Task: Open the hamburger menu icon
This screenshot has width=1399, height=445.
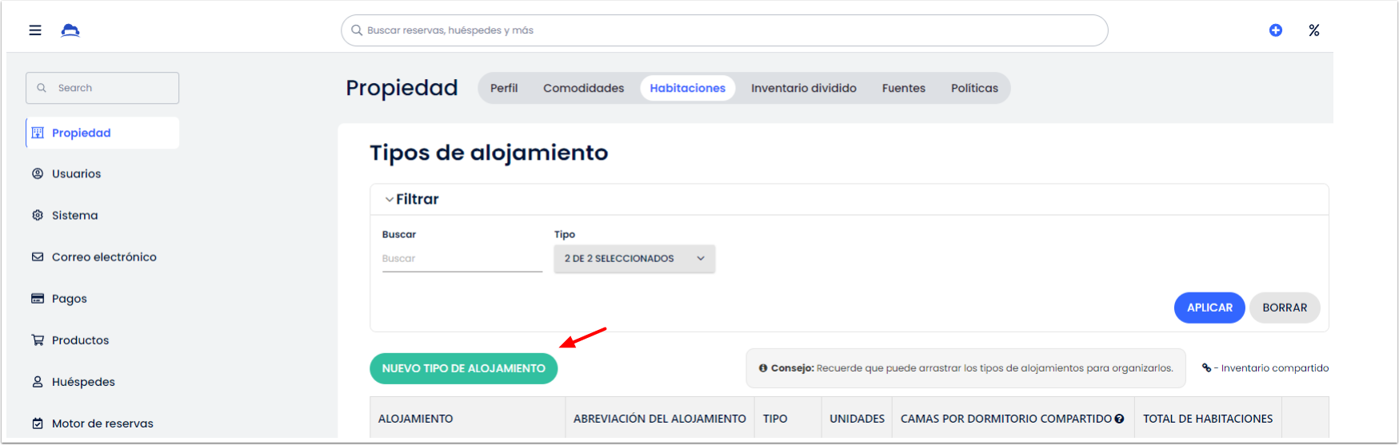Action: (35, 30)
